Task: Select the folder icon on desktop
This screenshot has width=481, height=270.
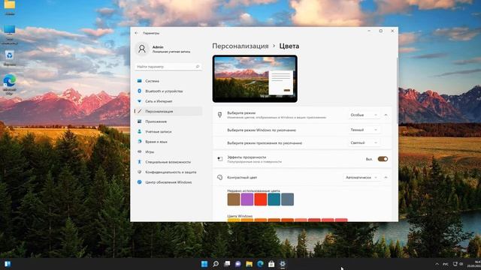Action: click(10, 7)
